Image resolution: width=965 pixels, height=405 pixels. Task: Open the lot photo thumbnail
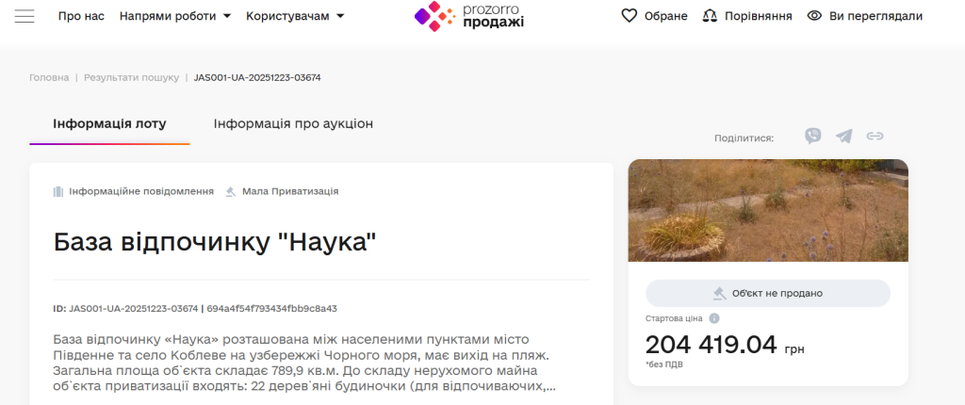[768, 210]
